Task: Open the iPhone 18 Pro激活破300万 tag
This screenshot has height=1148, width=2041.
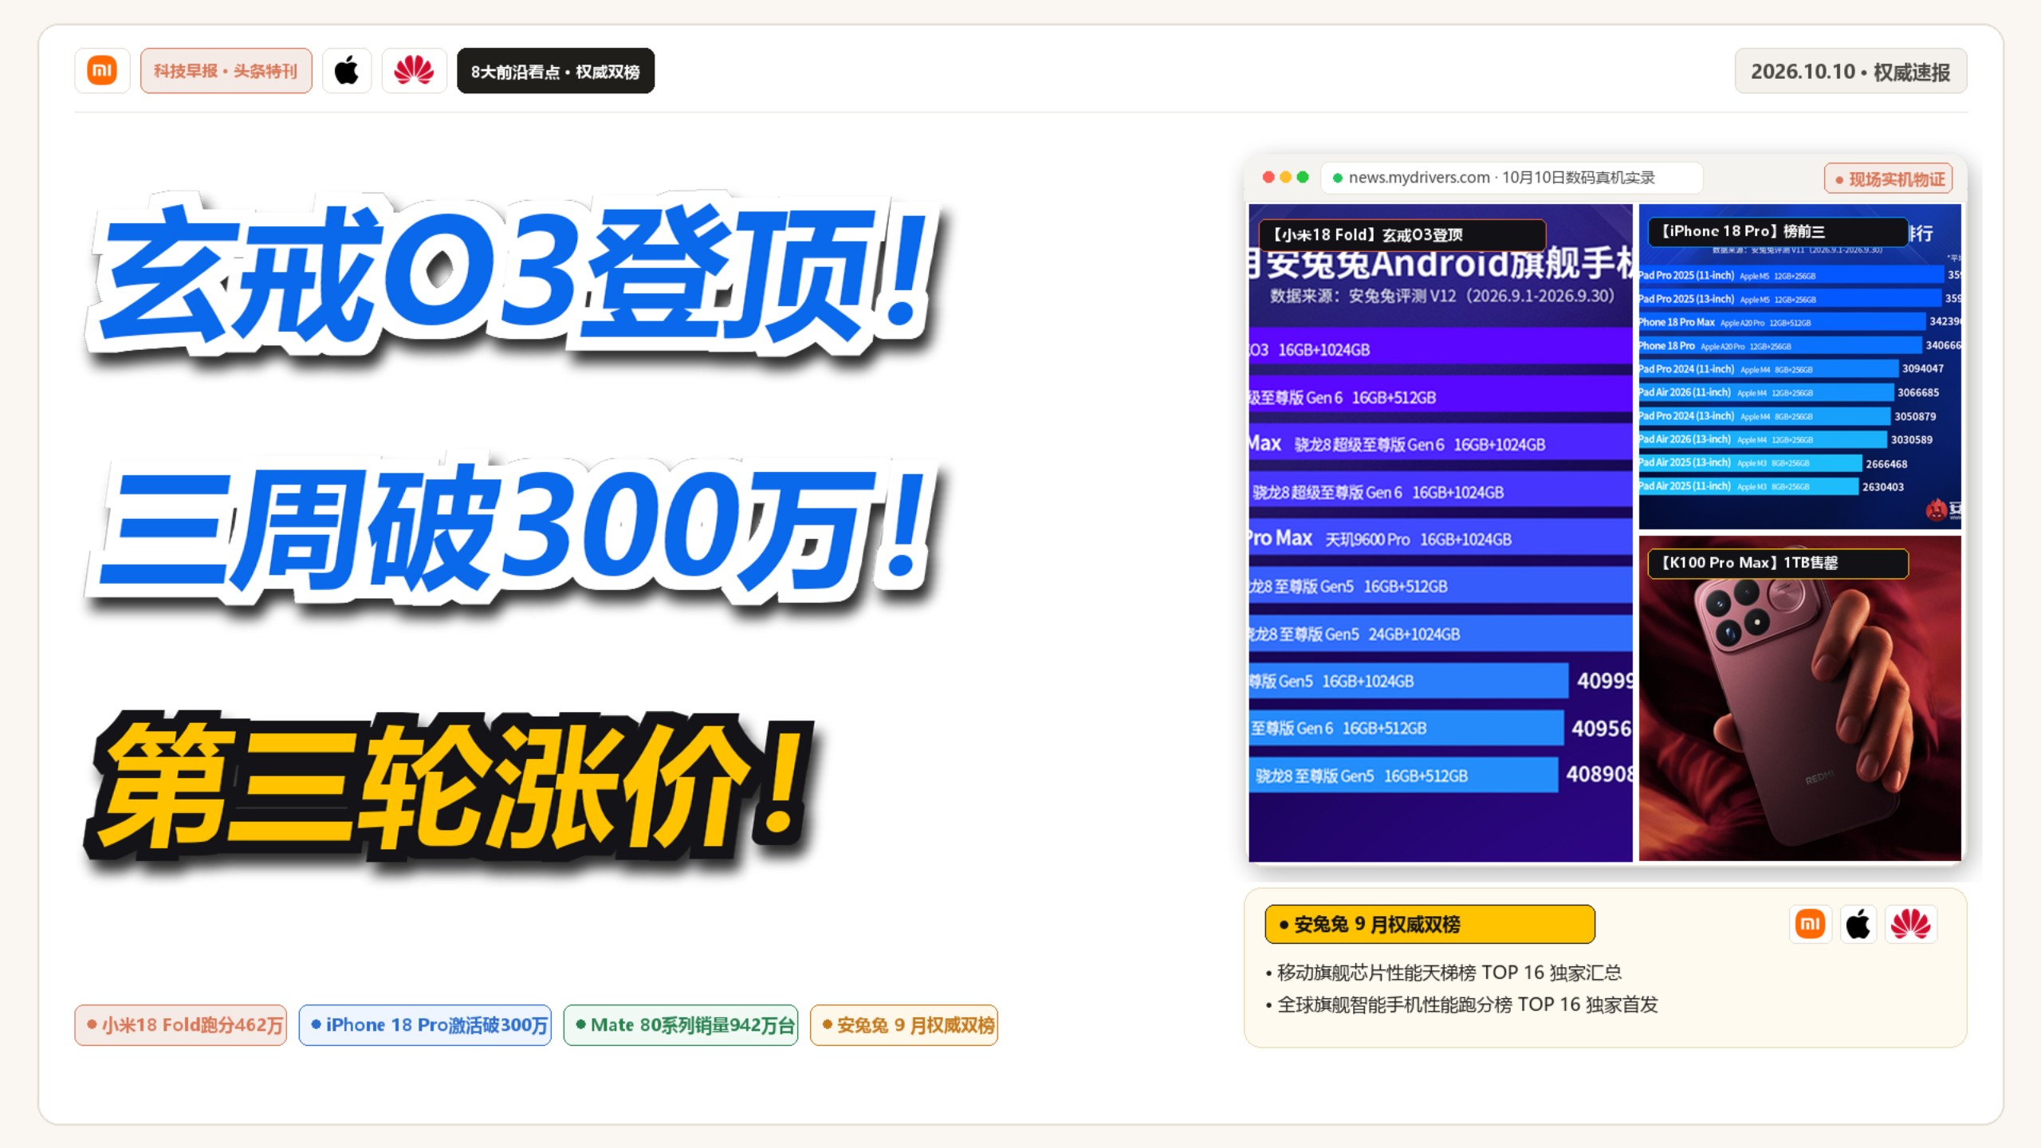Action: (x=425, y=1024)
